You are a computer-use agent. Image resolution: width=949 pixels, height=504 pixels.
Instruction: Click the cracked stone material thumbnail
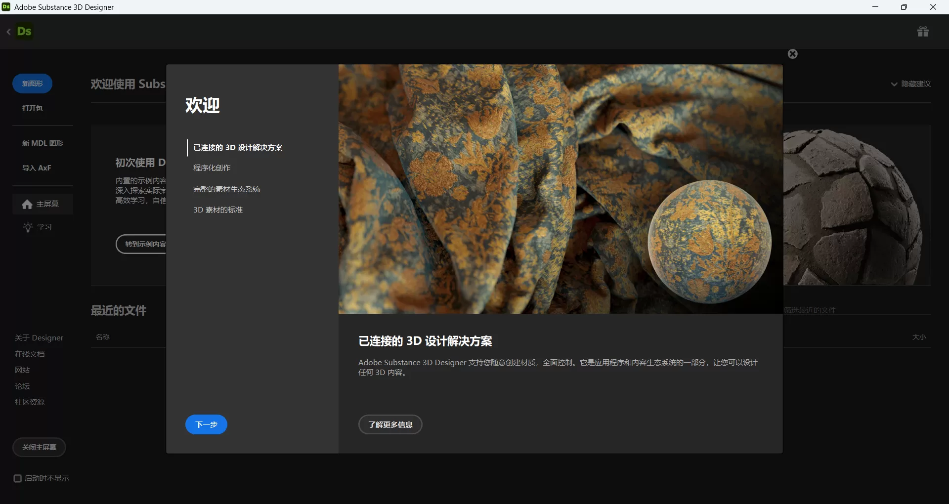tap(859, 206)
